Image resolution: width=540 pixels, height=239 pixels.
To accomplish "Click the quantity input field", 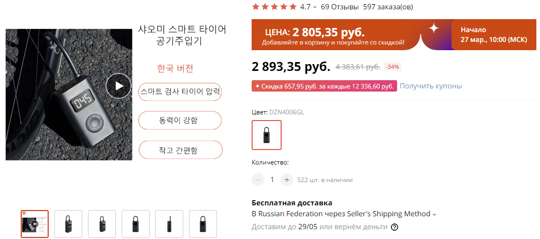I will tap(272, 180).
